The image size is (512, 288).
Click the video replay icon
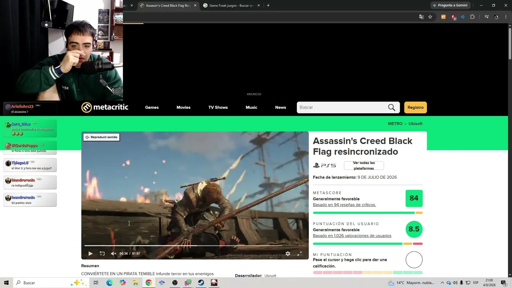102,254
